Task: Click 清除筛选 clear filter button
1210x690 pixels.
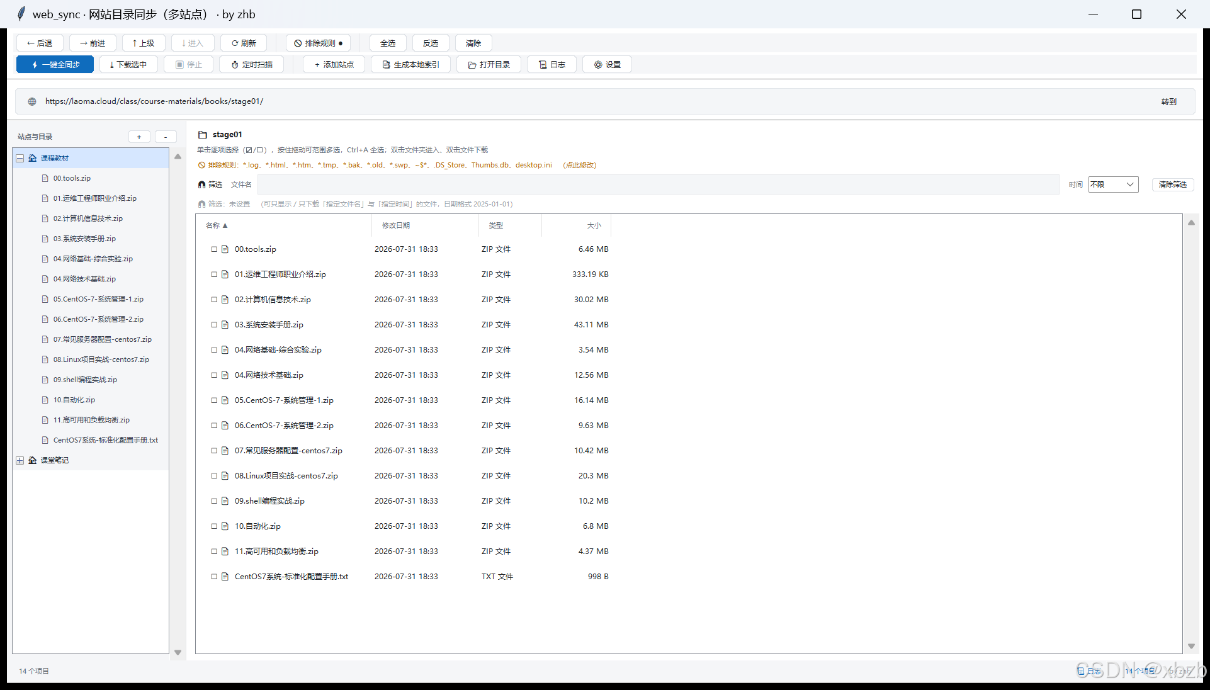Action: click(x=1173, y=184)
